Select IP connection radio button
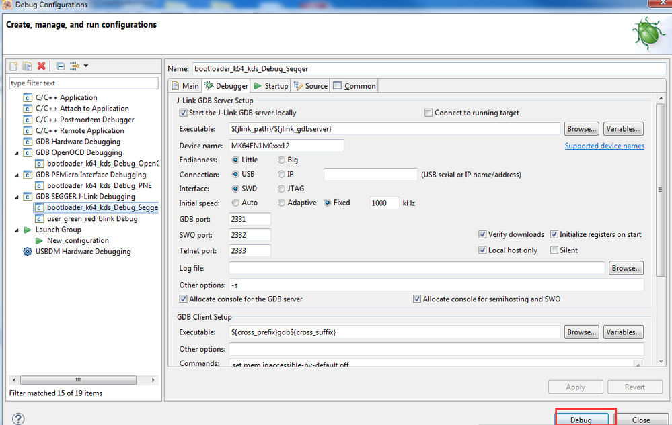 (x=281, y=174)
